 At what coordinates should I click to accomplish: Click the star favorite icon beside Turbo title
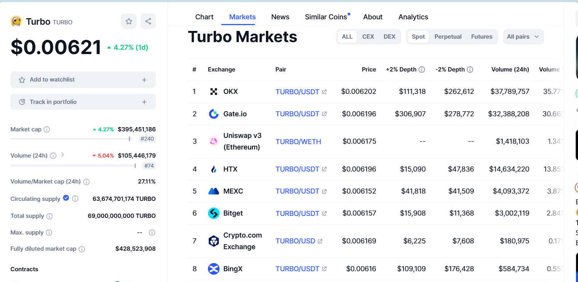point(129,21)
